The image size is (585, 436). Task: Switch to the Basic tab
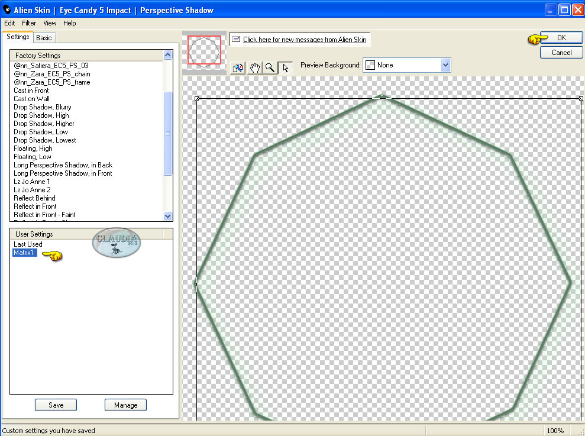coord(44,38)
